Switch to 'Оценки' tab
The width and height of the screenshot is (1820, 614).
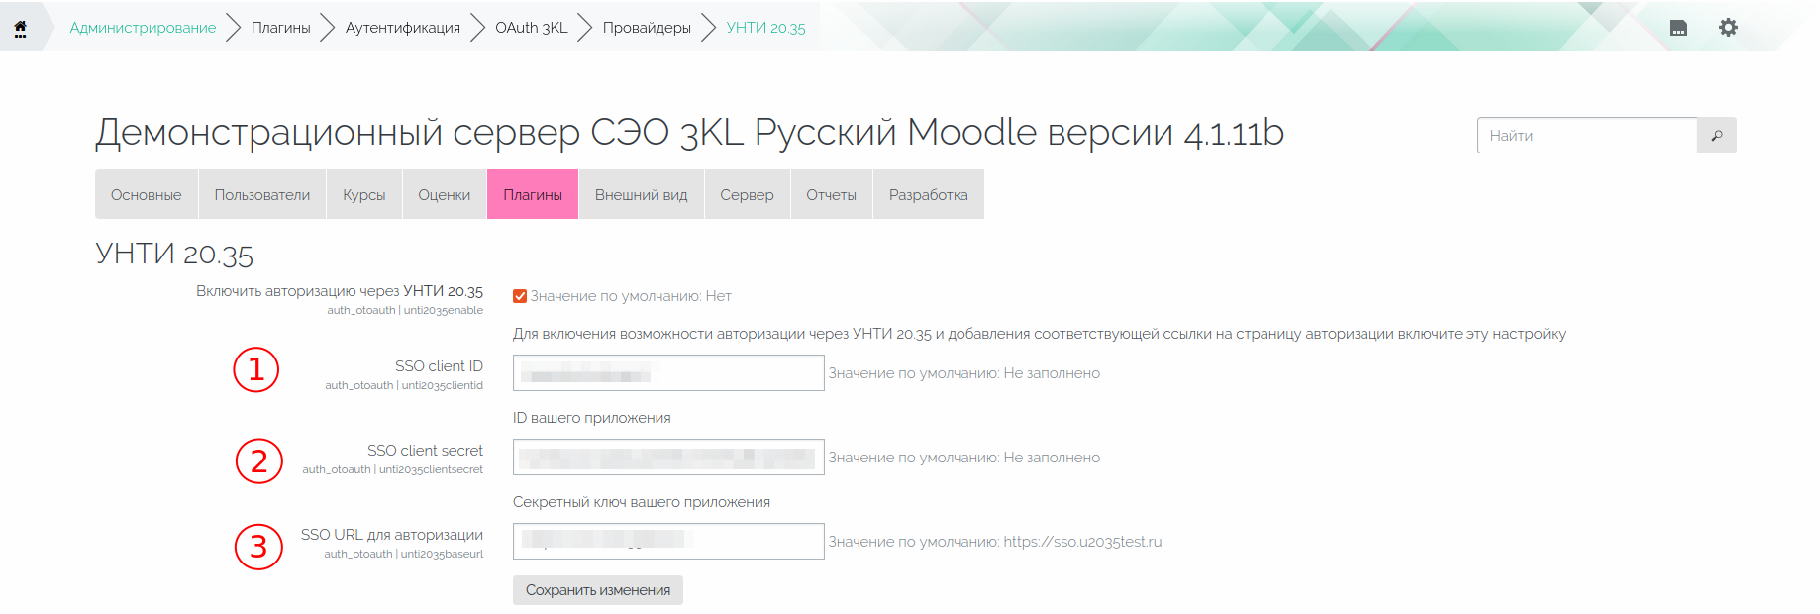[445, 194]
